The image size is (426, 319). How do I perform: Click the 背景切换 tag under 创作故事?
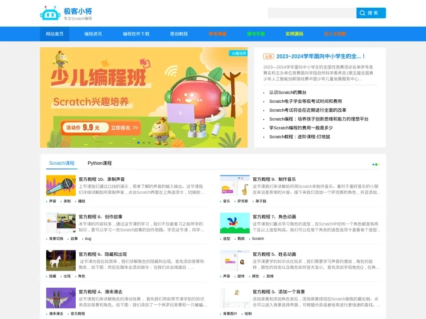pos(56,239)
